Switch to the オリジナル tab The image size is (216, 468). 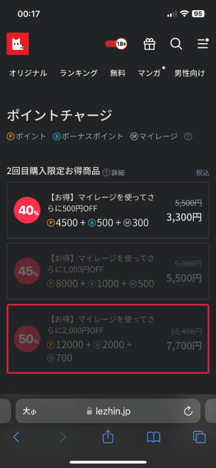[28, 73]
